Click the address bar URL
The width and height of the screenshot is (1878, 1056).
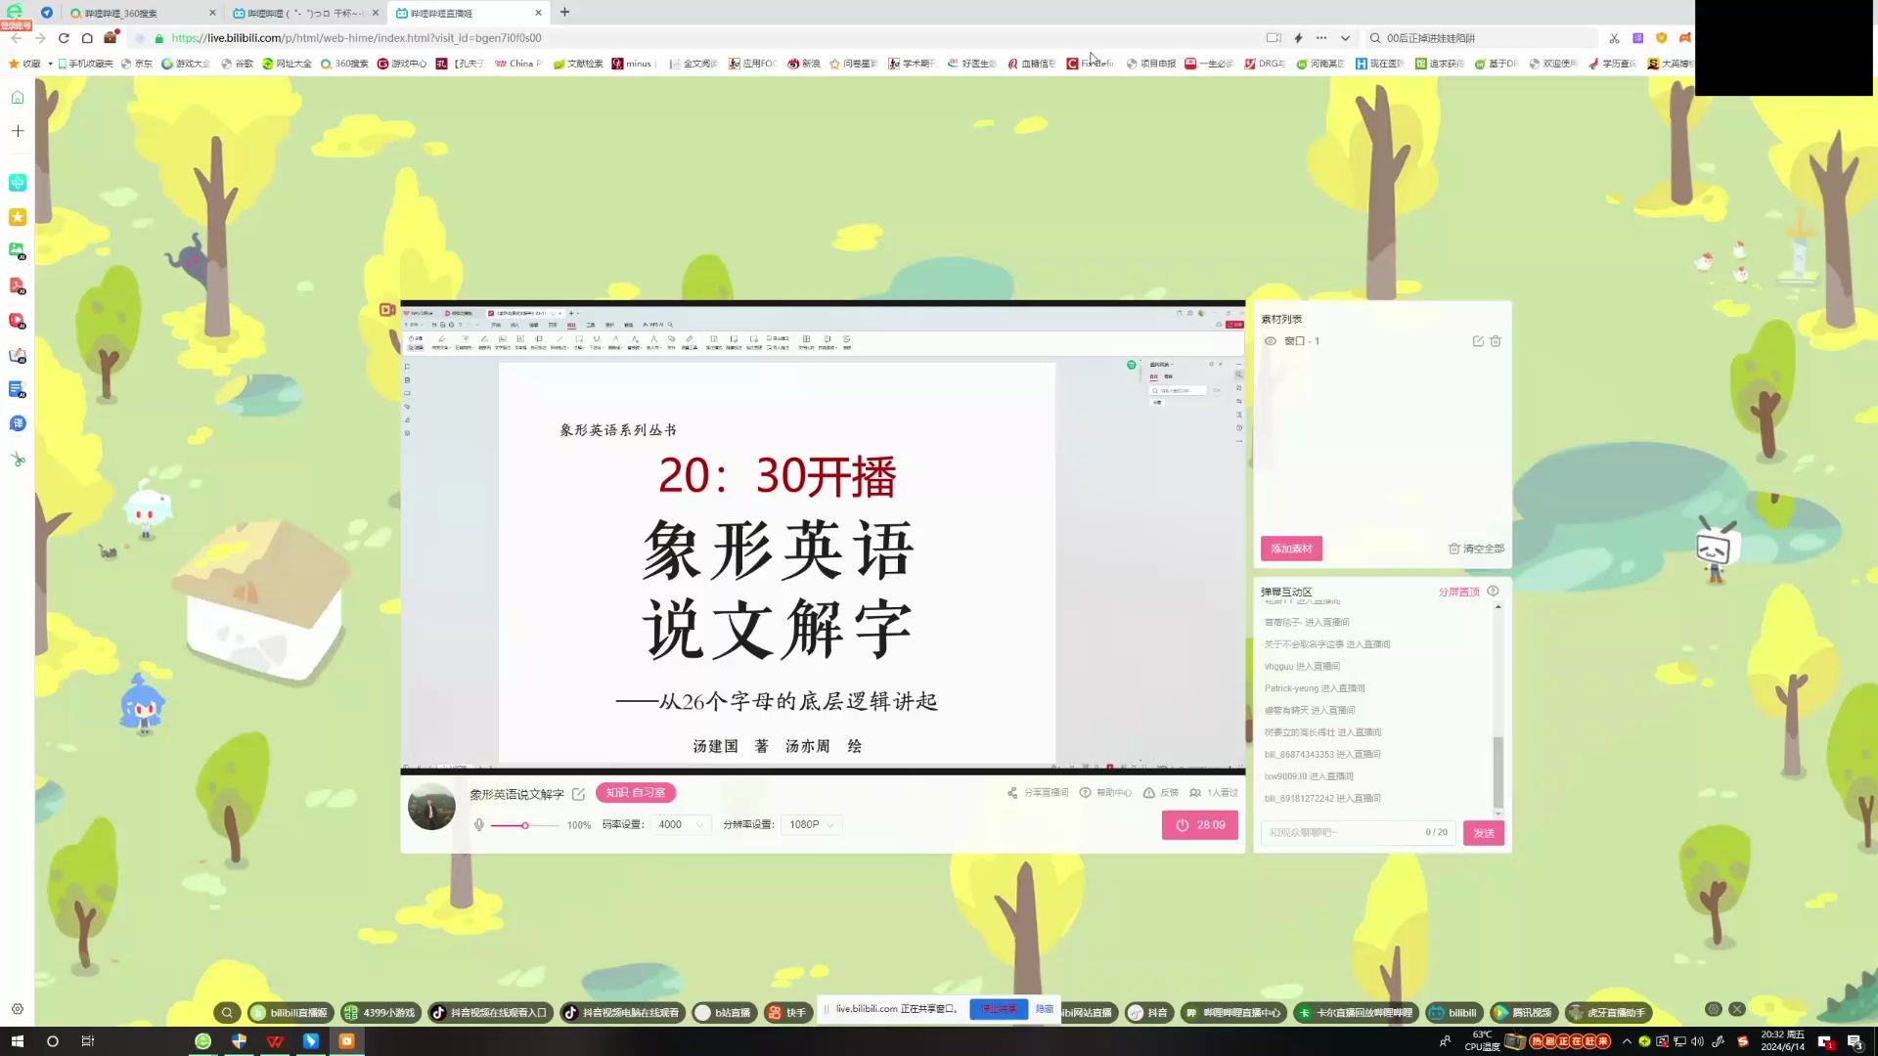(x=356, y=38)
